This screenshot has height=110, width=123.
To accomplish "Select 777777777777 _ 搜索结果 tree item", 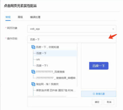I will click(56, 78).
